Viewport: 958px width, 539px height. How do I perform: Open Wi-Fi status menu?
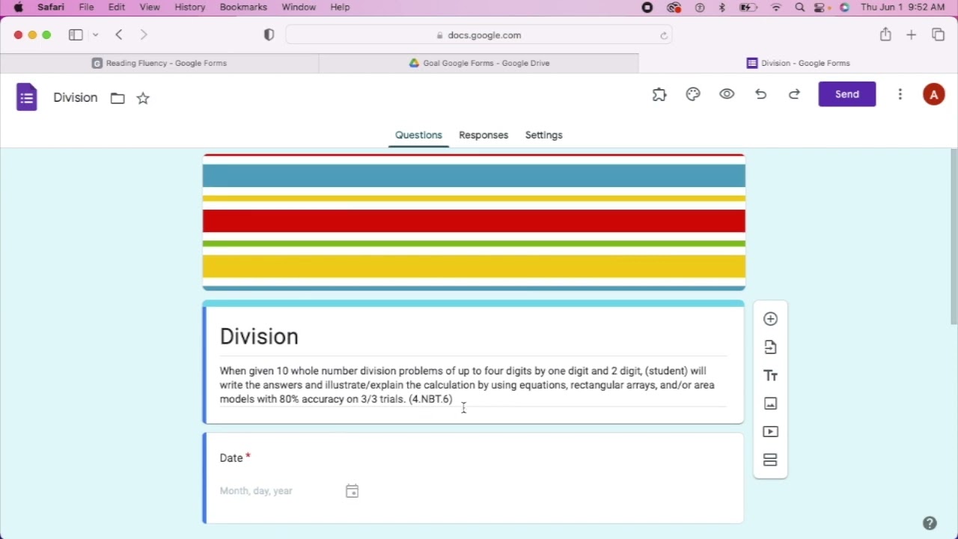click(776, 7)
